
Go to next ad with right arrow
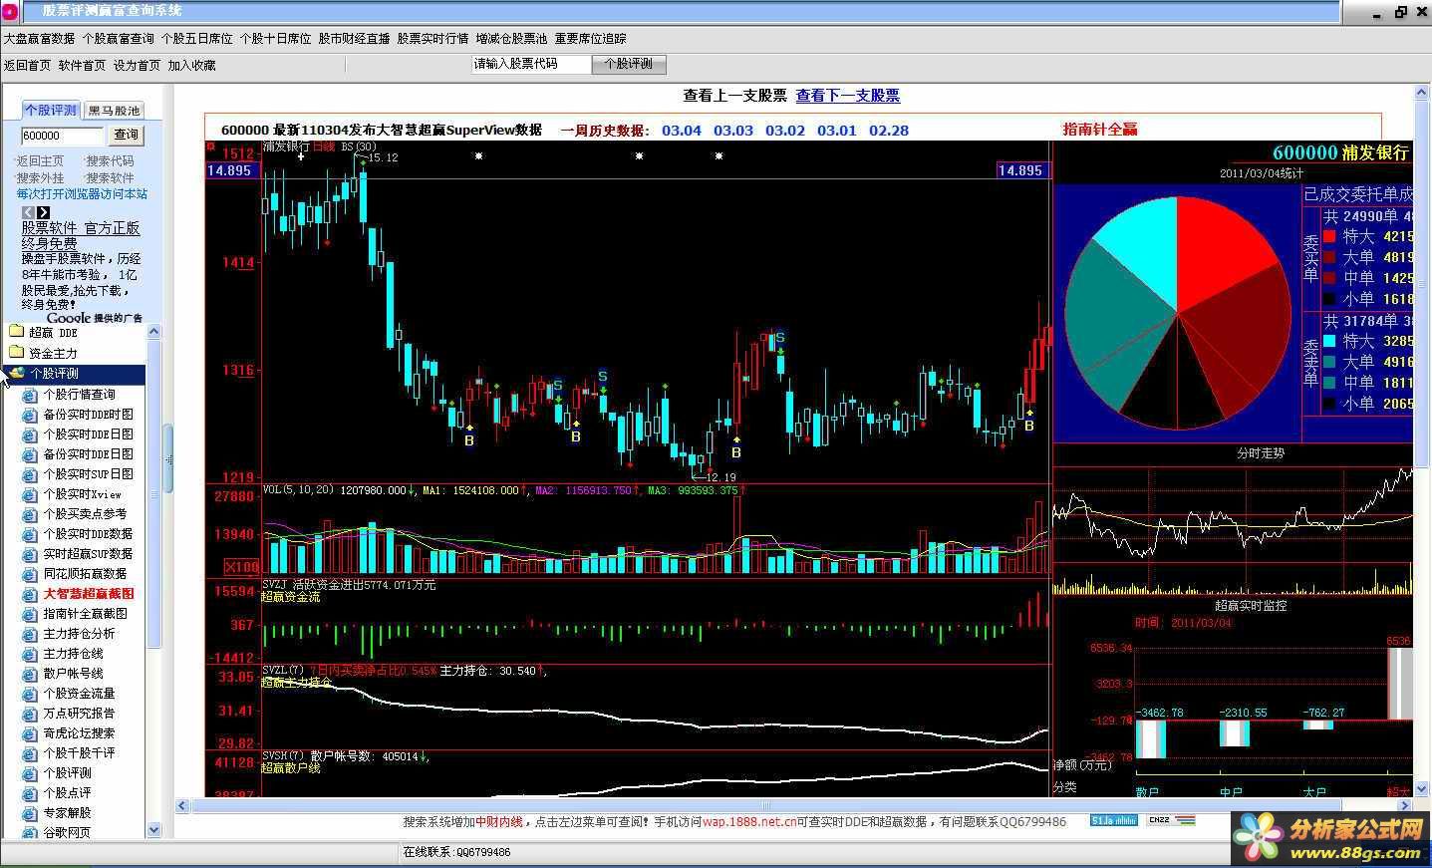[x=44, y=212]
